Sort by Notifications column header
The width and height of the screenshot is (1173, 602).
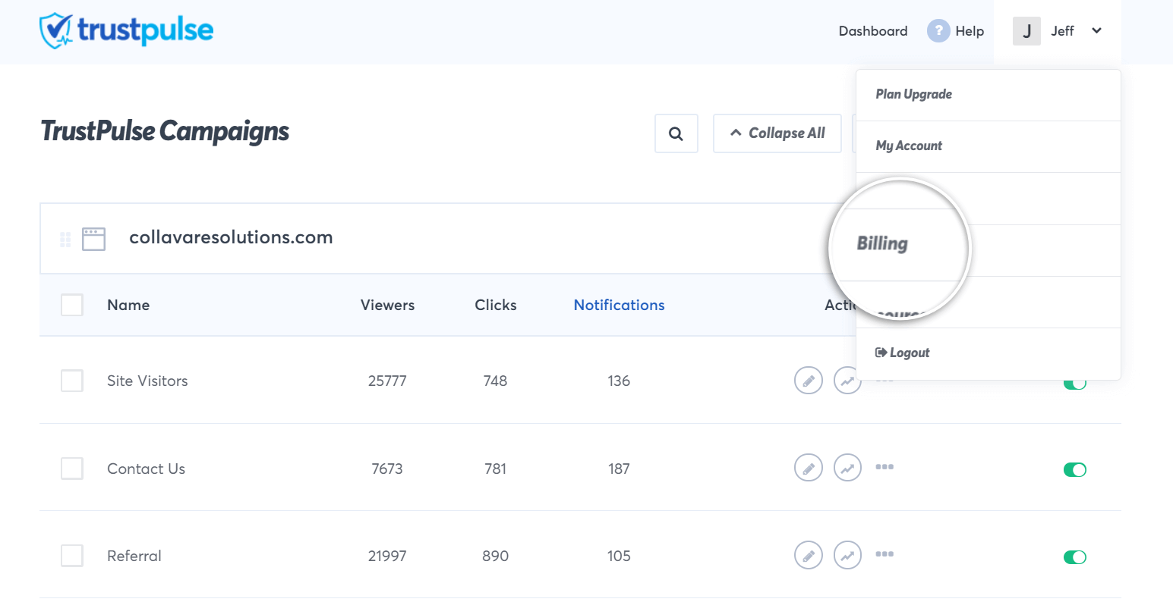point(619,305)
